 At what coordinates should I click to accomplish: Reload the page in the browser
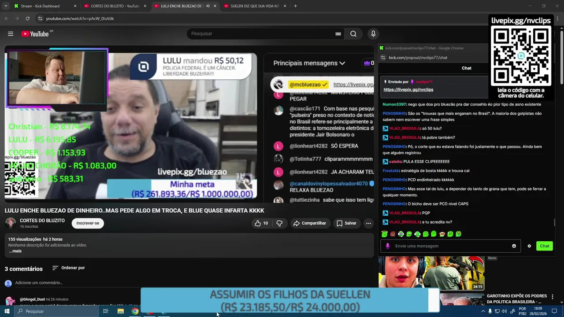(x=27, y=18)
